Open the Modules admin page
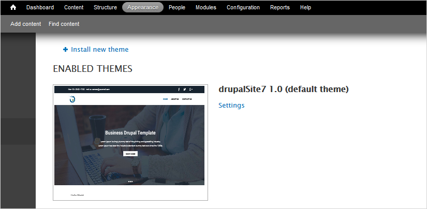The image size is (427, 209). (206, 7)
